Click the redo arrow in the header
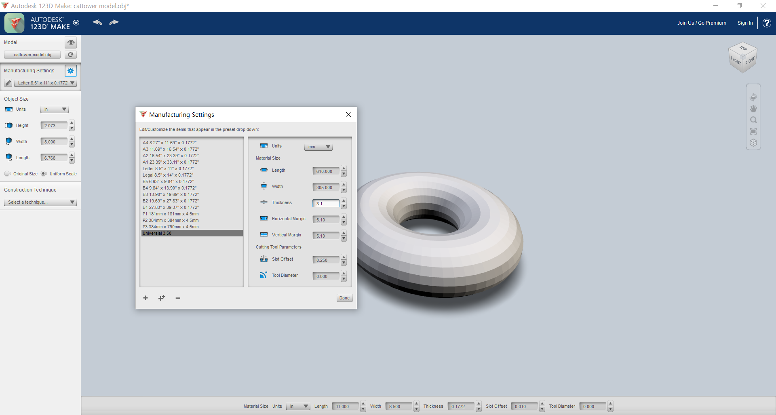This screenshot has width=776, height=415. tap(114, 22)
